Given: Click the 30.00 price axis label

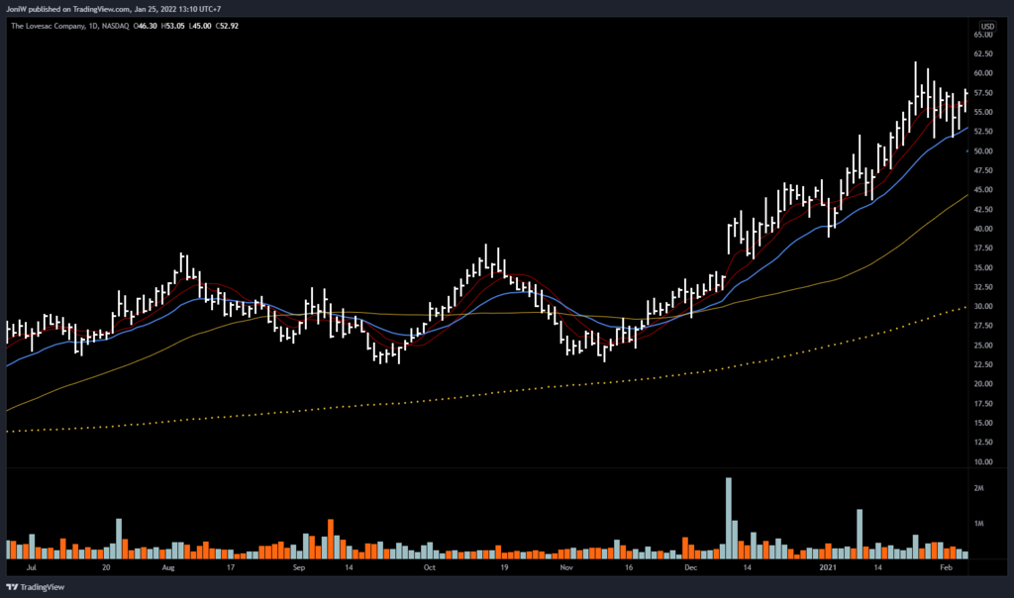Looking at the screenshot, I should pos(985,307).
